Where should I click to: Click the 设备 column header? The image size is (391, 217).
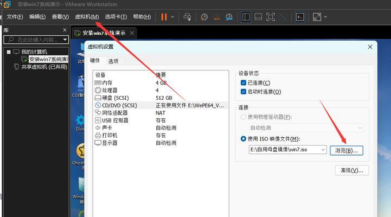(x=100, y=75)
